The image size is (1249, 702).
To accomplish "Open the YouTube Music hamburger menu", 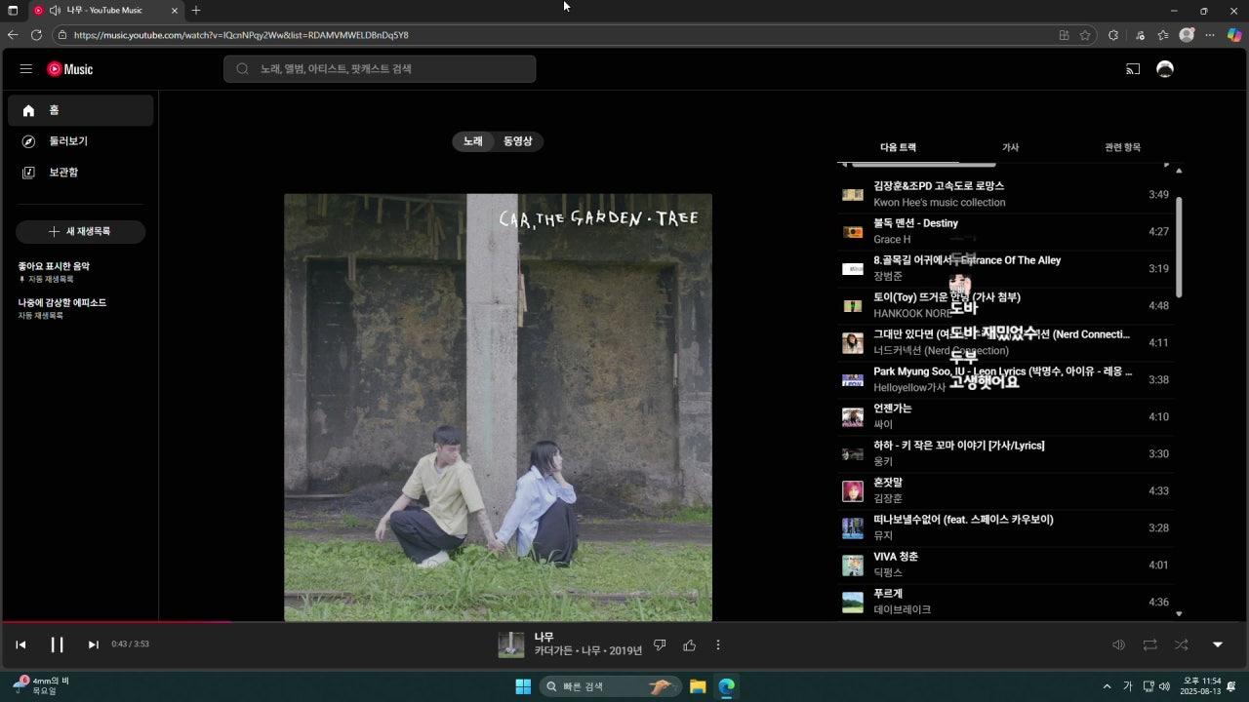I will [x=26, y=69].
